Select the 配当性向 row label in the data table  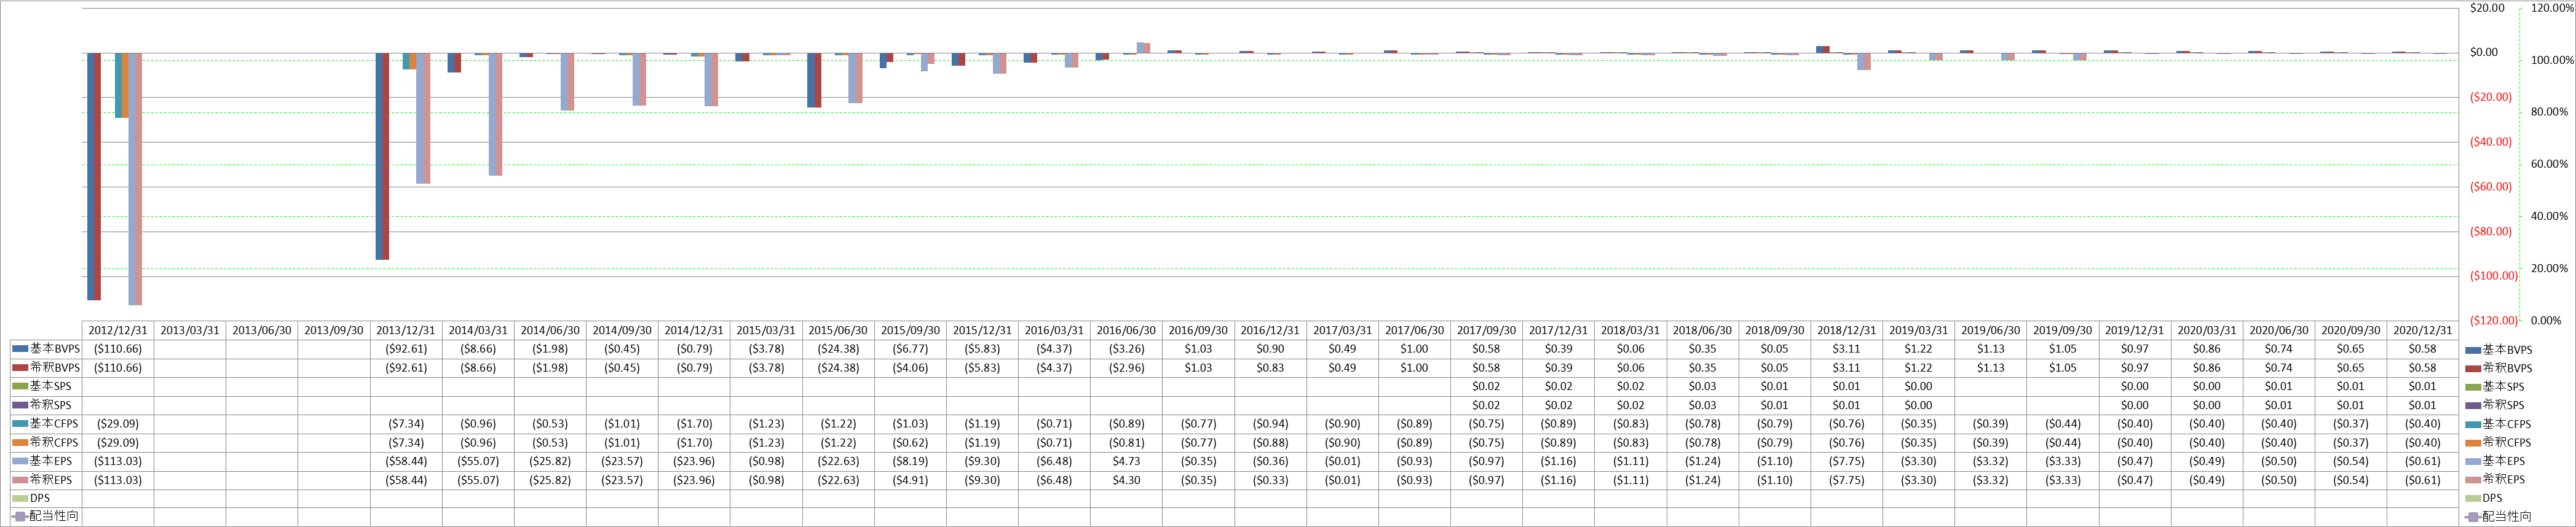point(54,516)
